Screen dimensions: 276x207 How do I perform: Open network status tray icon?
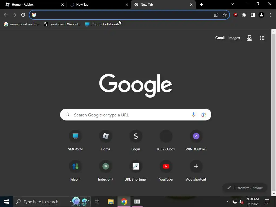pos(235,202)
